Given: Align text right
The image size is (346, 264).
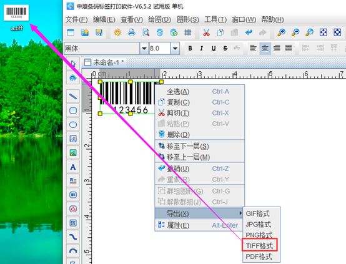Looking at the screenshot, I should [x=277, y=48].
